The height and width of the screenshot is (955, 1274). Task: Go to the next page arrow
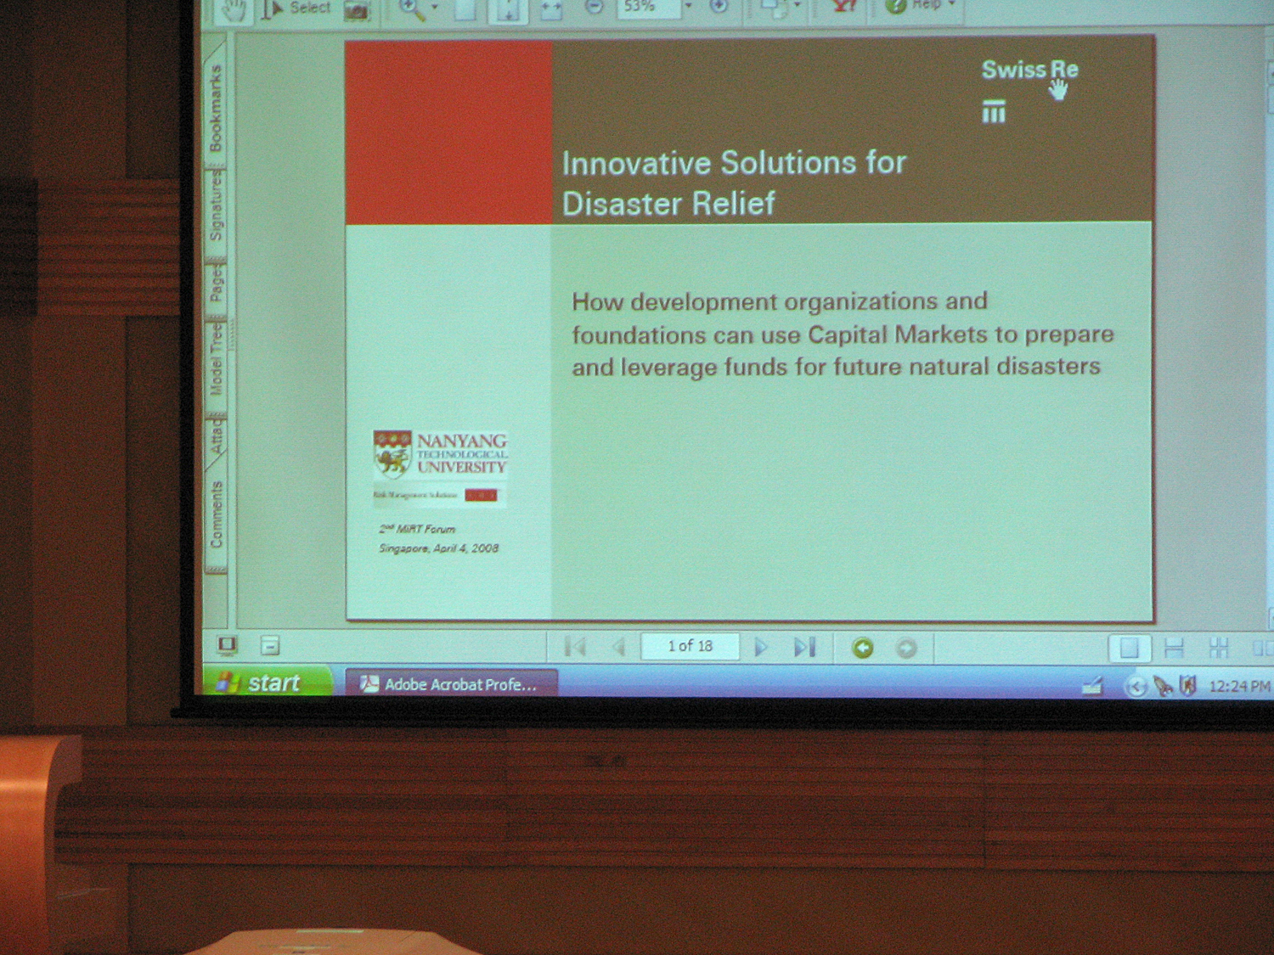coord(760,648)
